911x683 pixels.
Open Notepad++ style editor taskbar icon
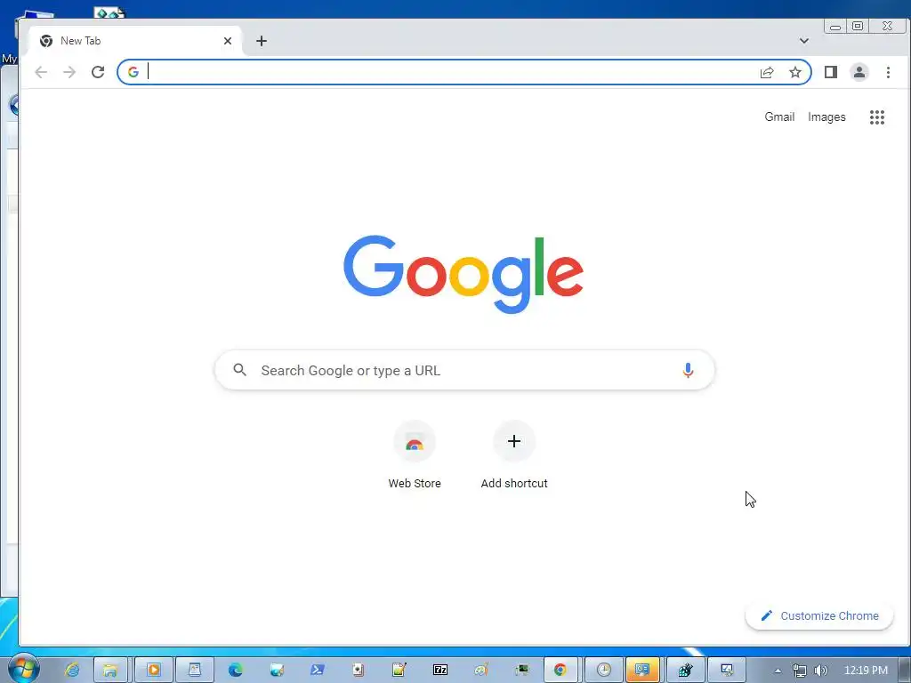pos(399,671)
